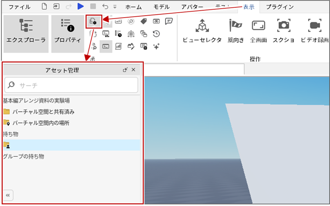Close the アセット管理 panel
Viewport: 330px width, 206px height.
pyautogui.click(x=133, y=70)
